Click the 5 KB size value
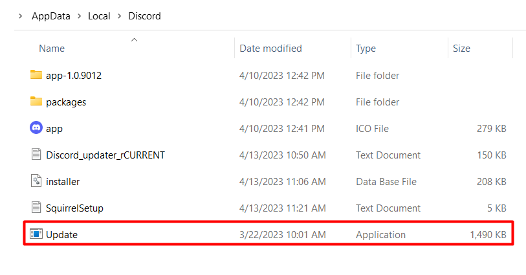The width and height of the screenshot is (526, 275). click(497, 208)
